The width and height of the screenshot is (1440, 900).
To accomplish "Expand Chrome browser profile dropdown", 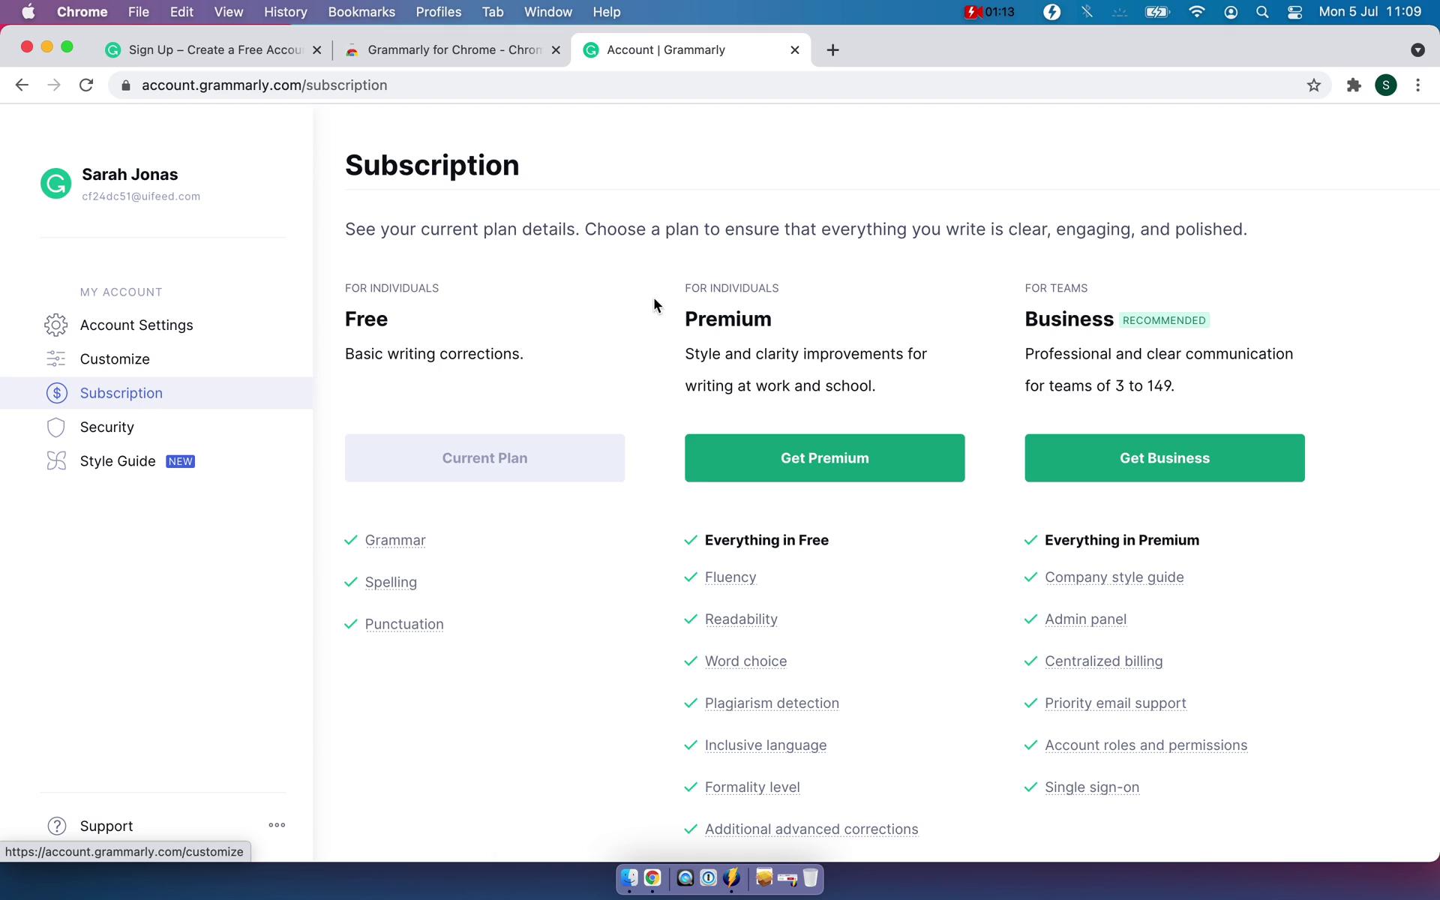I will (x=1386, y=85).
